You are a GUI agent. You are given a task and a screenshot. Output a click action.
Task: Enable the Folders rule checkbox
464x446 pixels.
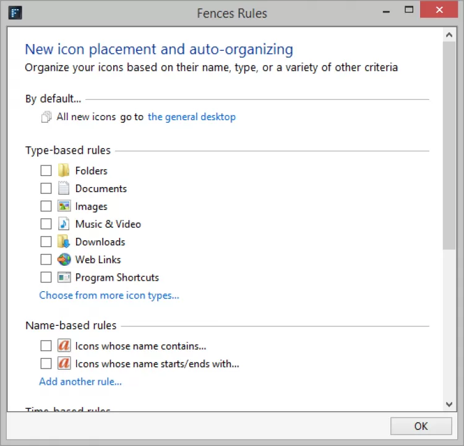(x=46, y=170)
